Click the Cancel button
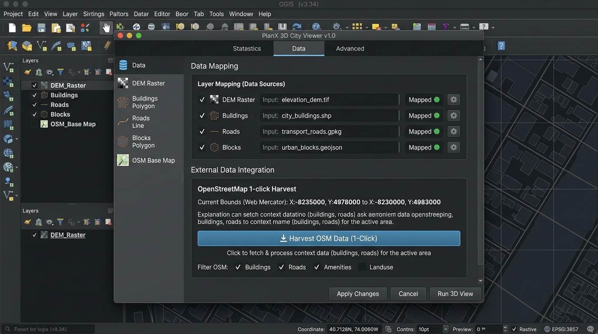598x334 pixels. click(408, 294)
